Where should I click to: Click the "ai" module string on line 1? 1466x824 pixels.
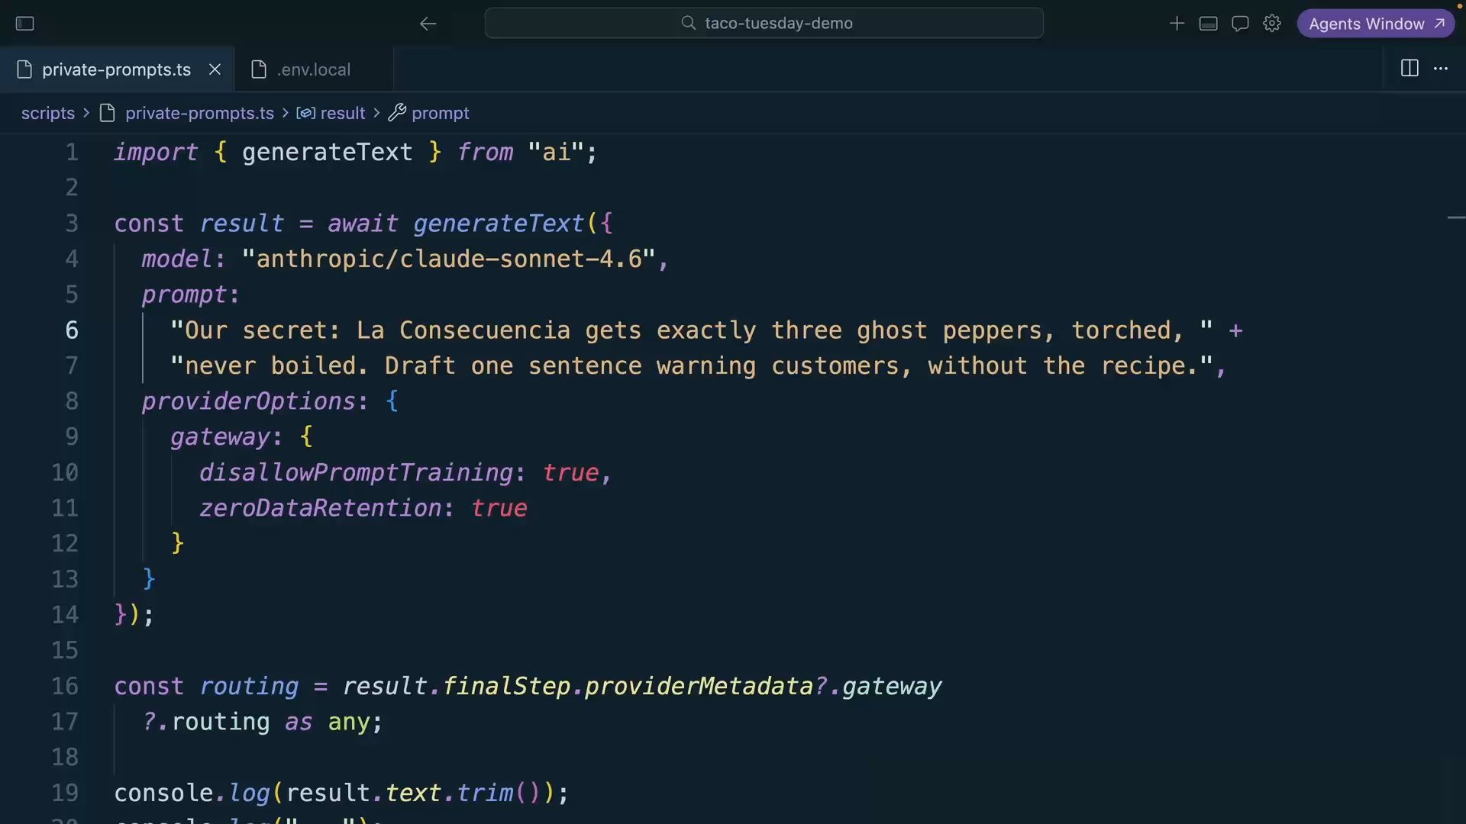pos(557,152)
